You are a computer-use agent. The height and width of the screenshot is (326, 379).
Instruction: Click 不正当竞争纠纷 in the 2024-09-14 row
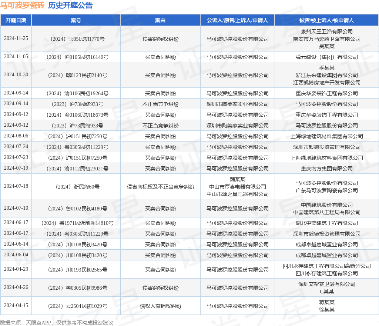coord(160,104)
